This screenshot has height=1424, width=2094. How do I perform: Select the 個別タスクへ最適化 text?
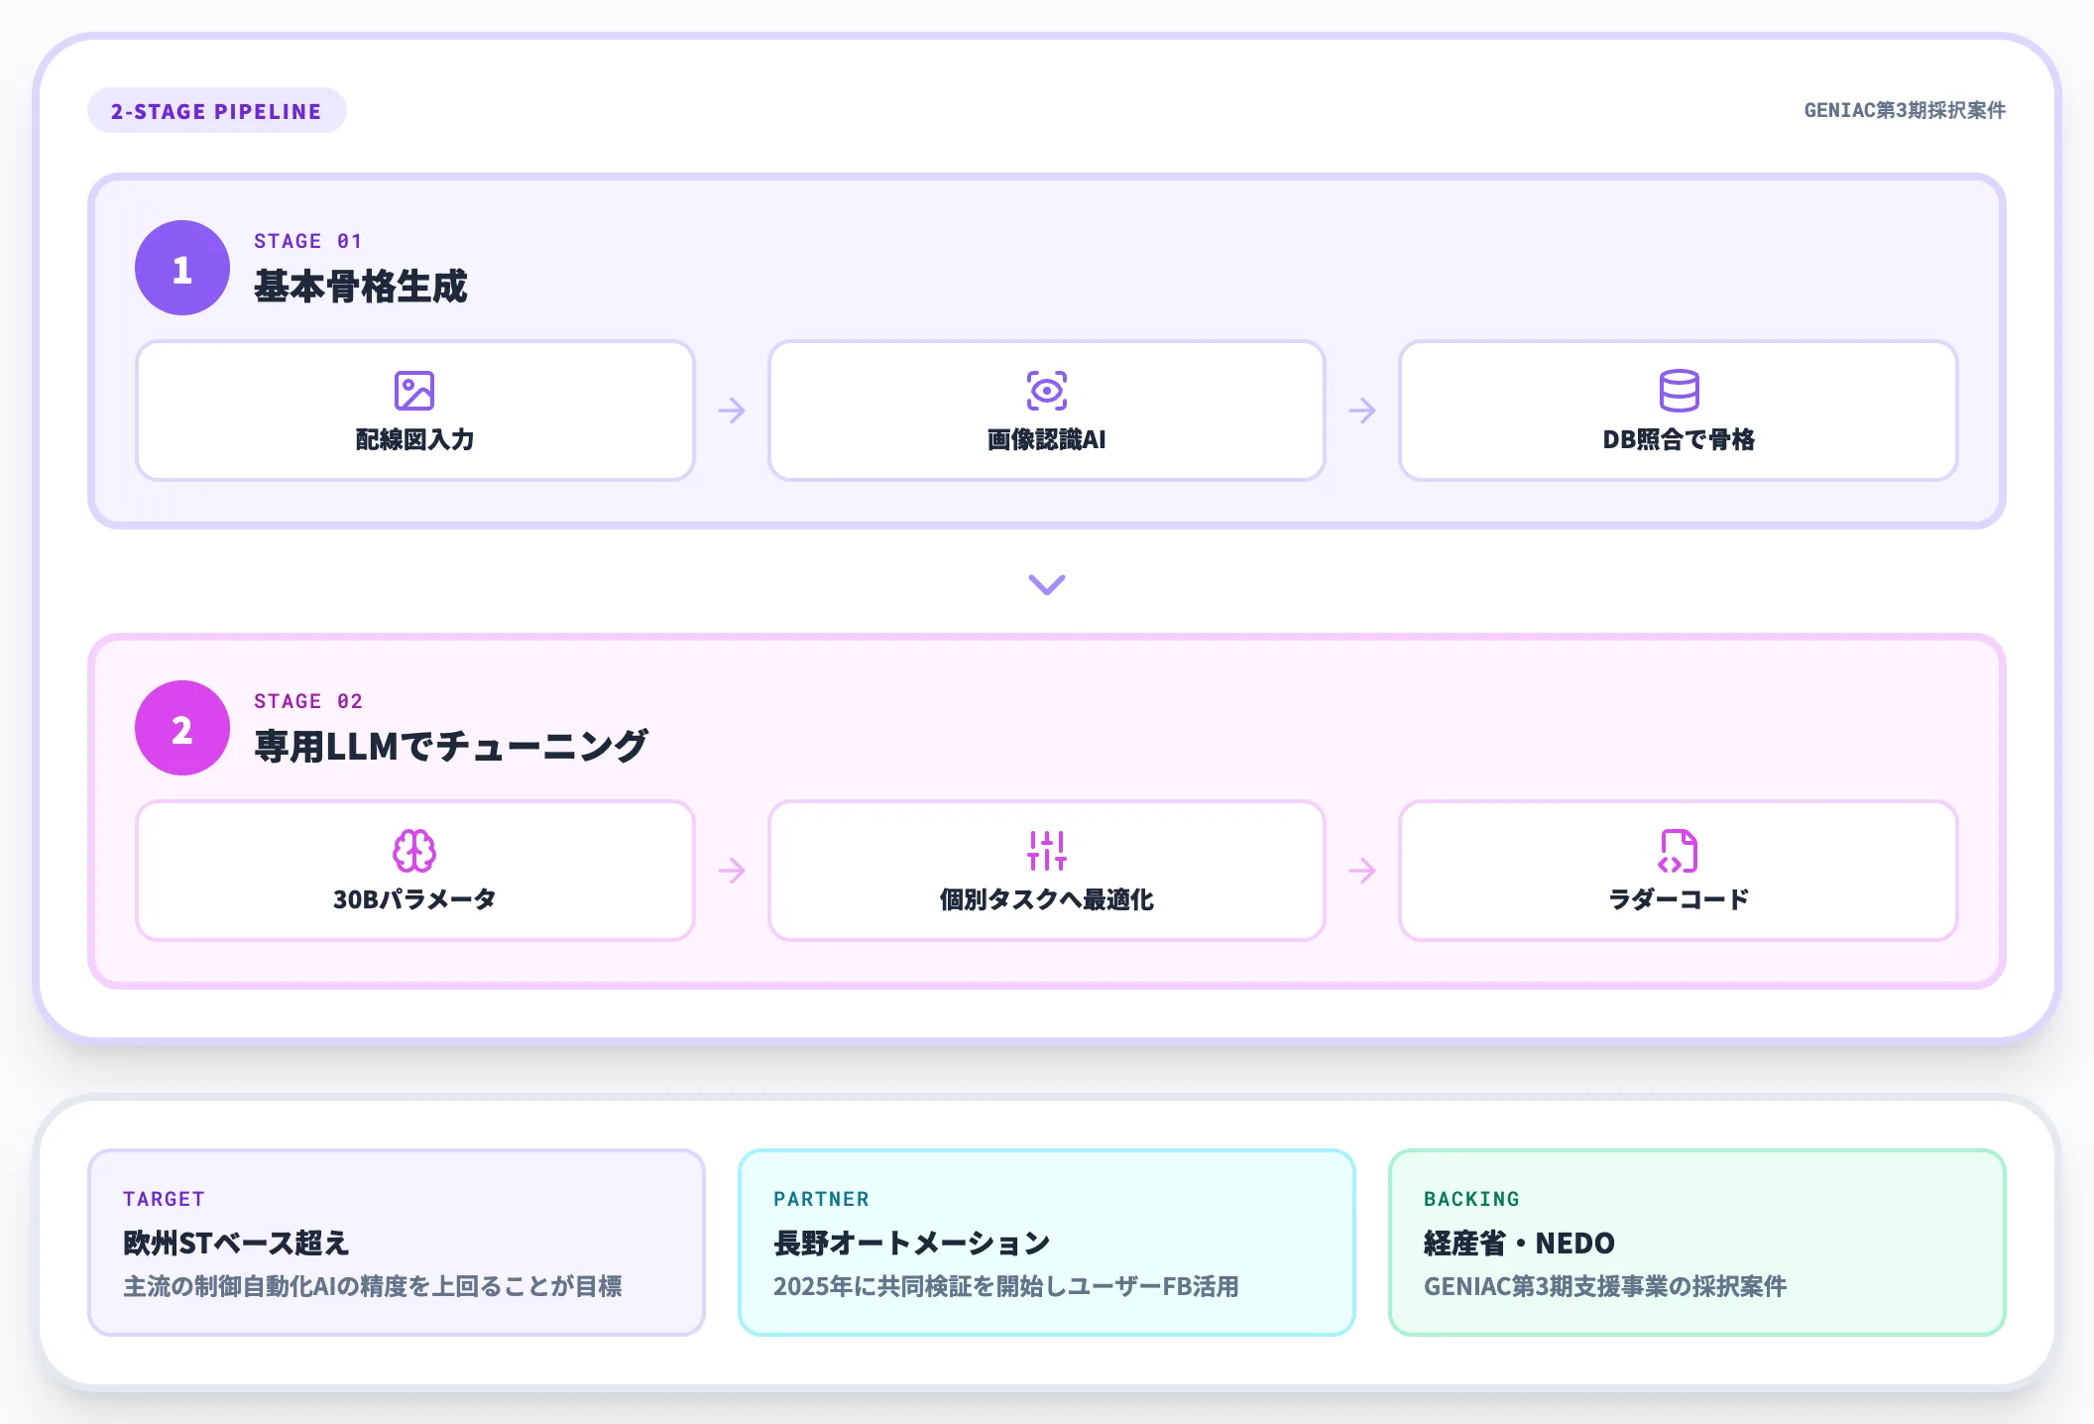1047,899
